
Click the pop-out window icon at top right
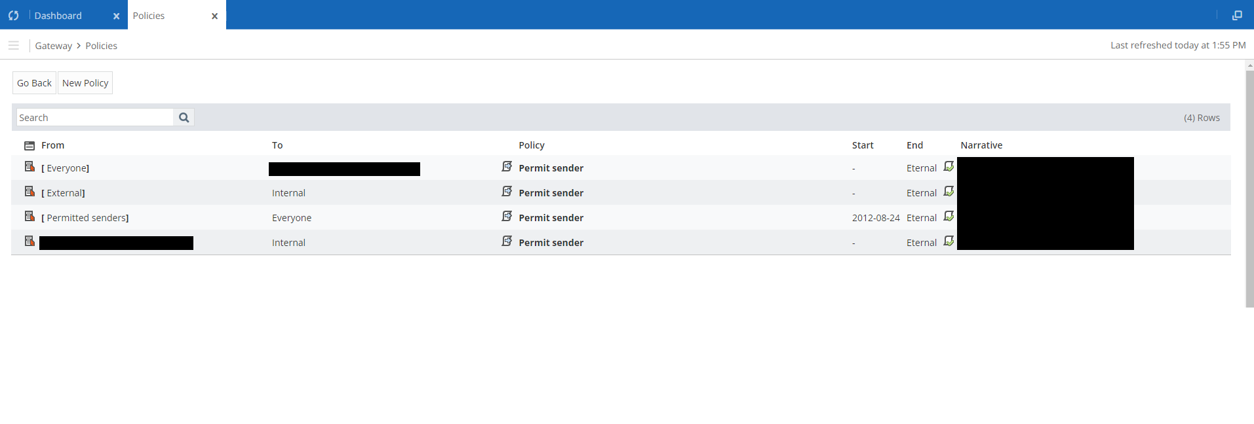click(1237, 15)
